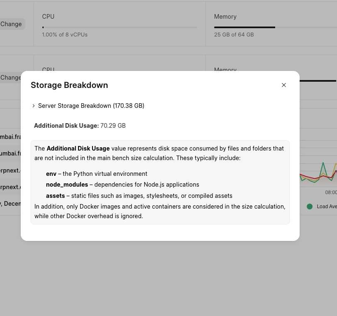
Task: Click the Server Storage Breakdown (170.38 GB) label
Action: pyautogui.click(x=91, y=106)
